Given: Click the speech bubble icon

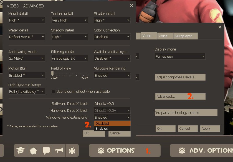Looking at the screenshot, I should click(46, 151).
